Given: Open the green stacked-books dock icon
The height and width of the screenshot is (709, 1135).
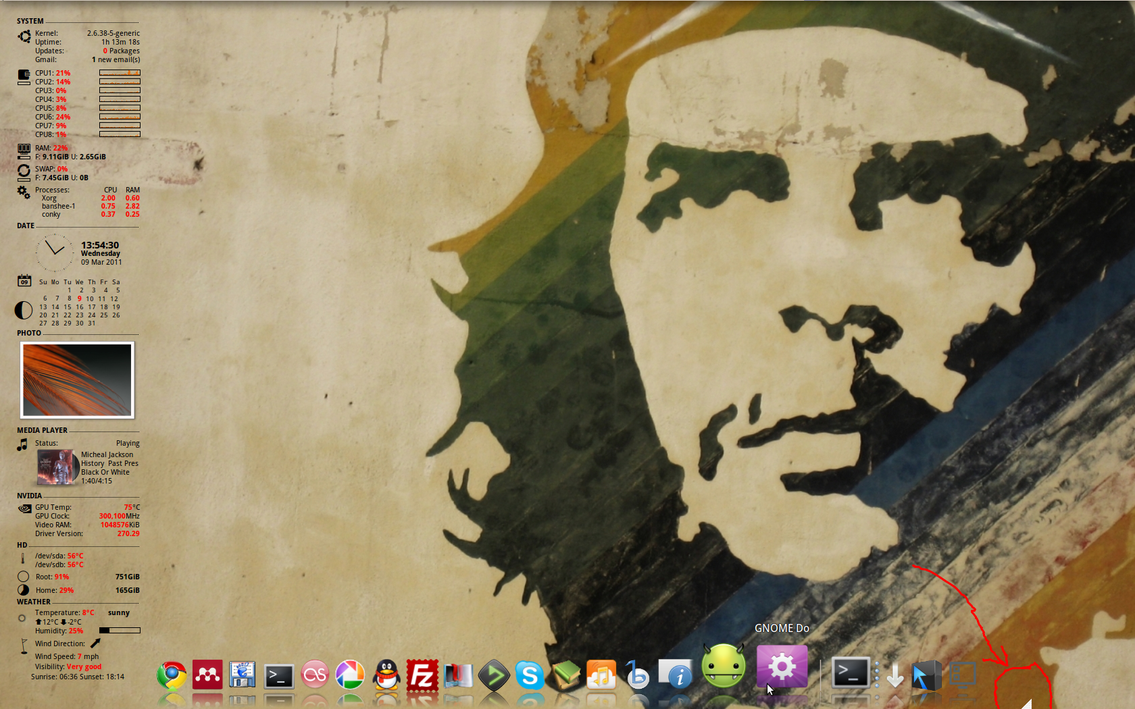Looking at the screenshot, I should click(565, 675).
